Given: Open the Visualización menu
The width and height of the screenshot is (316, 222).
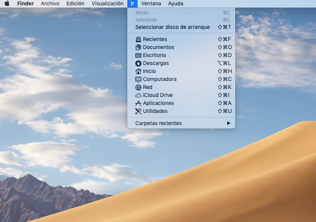Looking at the screenshot, I should click(107, 3).
